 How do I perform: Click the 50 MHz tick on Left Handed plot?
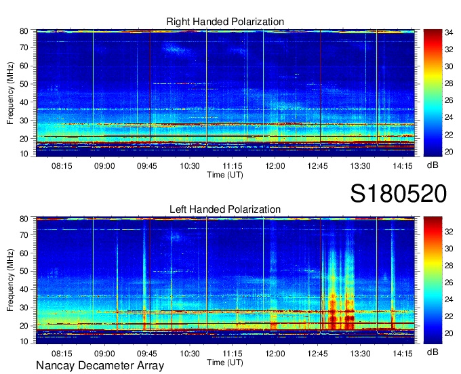click(24, 271)
